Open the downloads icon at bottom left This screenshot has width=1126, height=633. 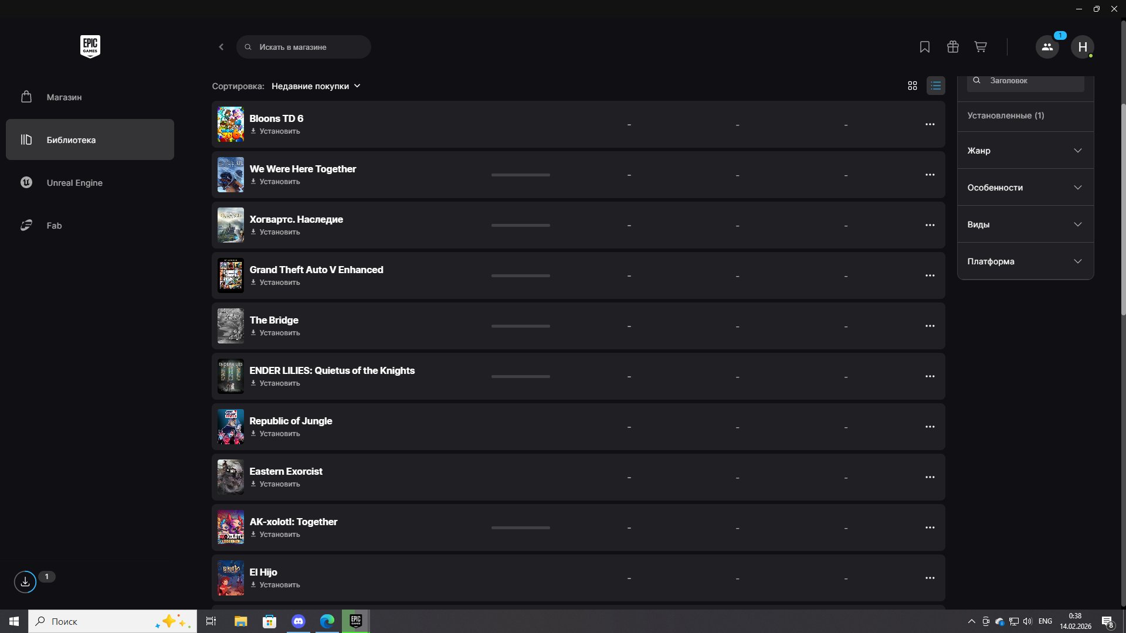click(25, 582)
